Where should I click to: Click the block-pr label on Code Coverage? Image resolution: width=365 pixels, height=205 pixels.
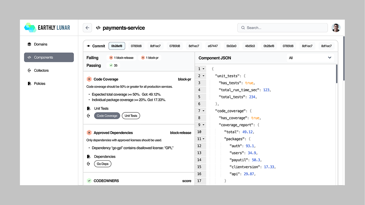(x=185, y=79)
